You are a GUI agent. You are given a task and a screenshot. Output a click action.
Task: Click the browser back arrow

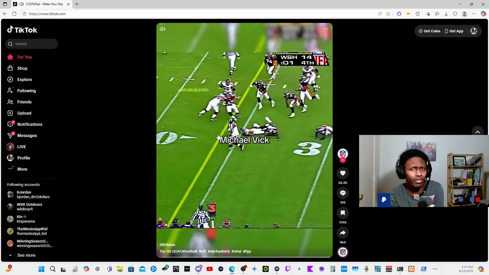coord(5,14)
